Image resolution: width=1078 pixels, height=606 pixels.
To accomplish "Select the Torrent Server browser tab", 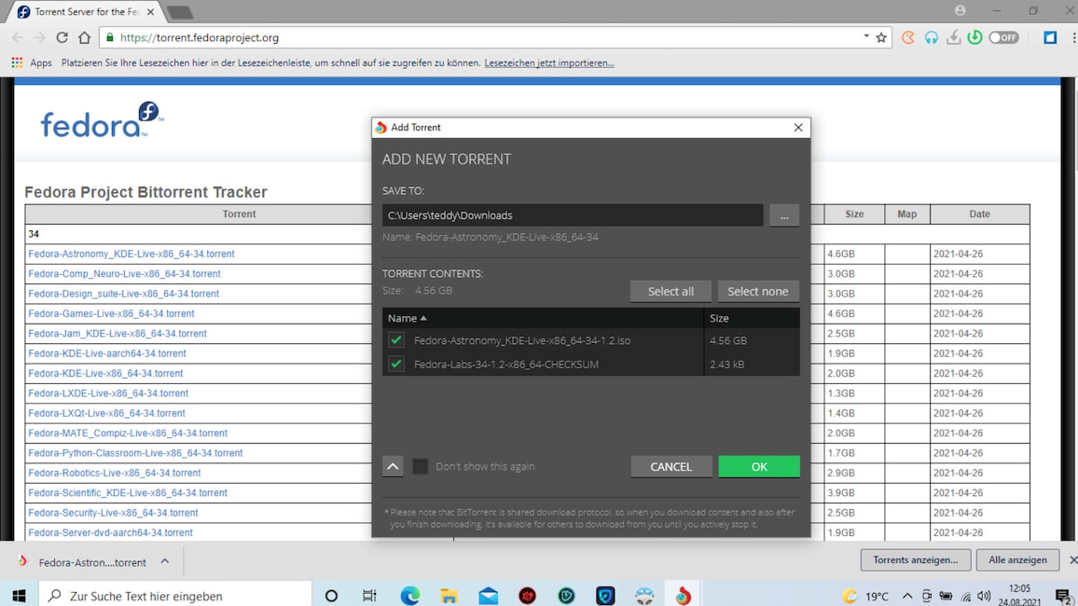I will pyautogui.click(x=86, y=12).
